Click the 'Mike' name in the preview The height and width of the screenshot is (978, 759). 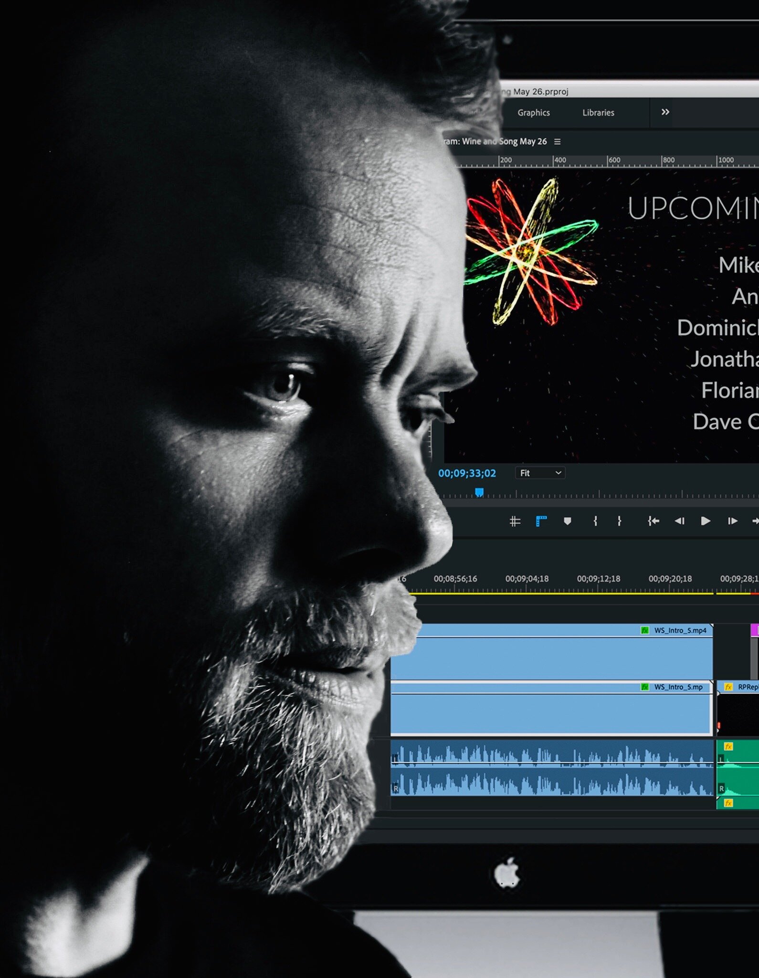738,265
